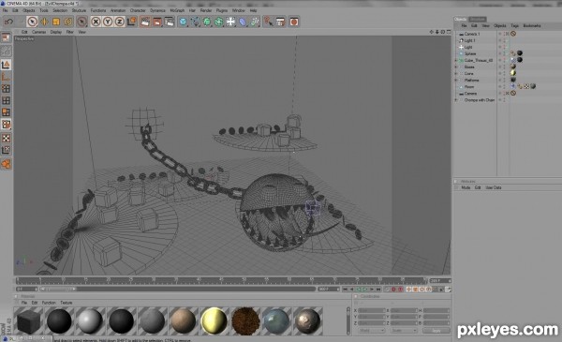Expand the Boxes group
The width and height of the screenshot is (562, 342).
456,67
